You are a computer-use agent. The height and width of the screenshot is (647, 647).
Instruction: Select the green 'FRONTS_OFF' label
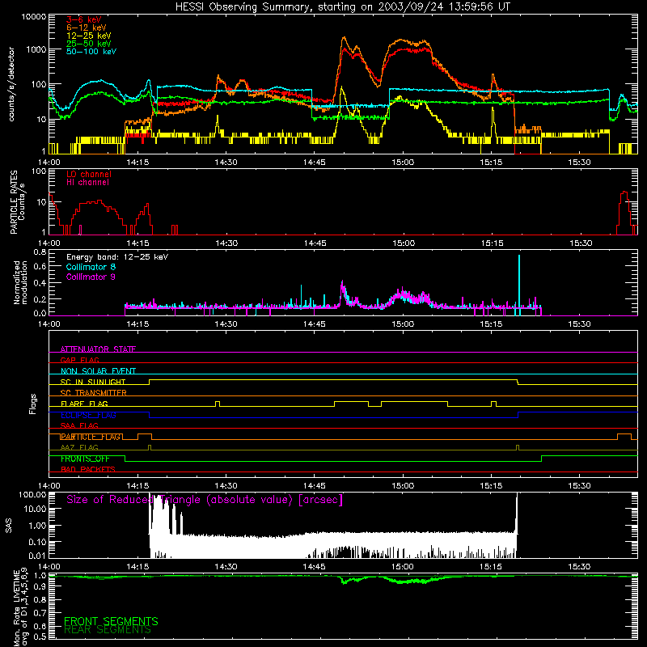point(85,459)
